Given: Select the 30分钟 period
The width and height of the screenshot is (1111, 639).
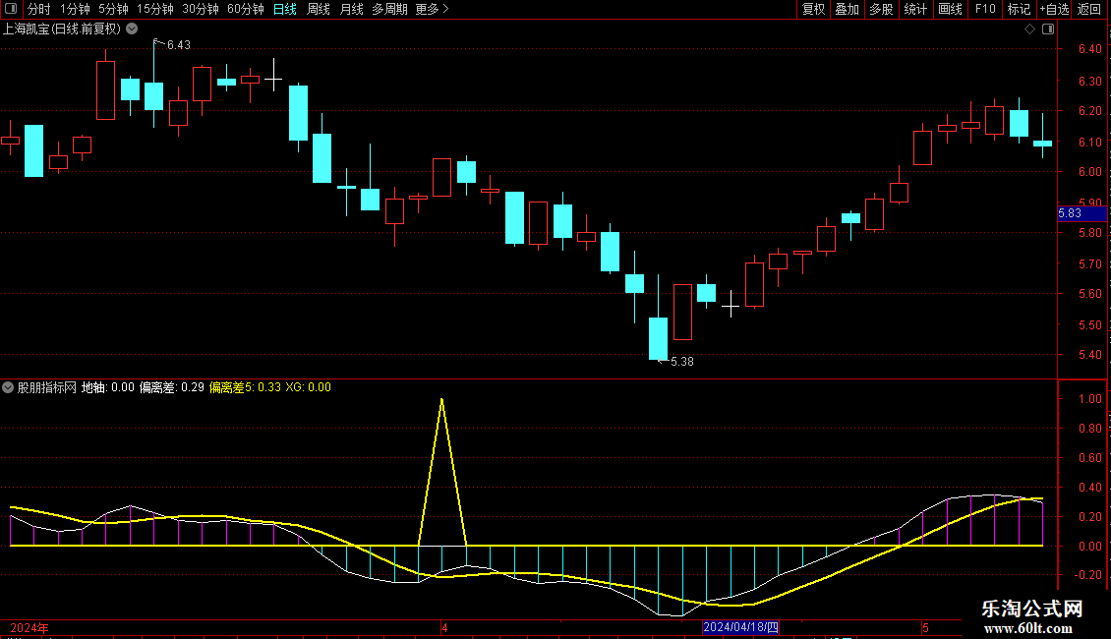Looking at the screenshot, I should [201, 9].
